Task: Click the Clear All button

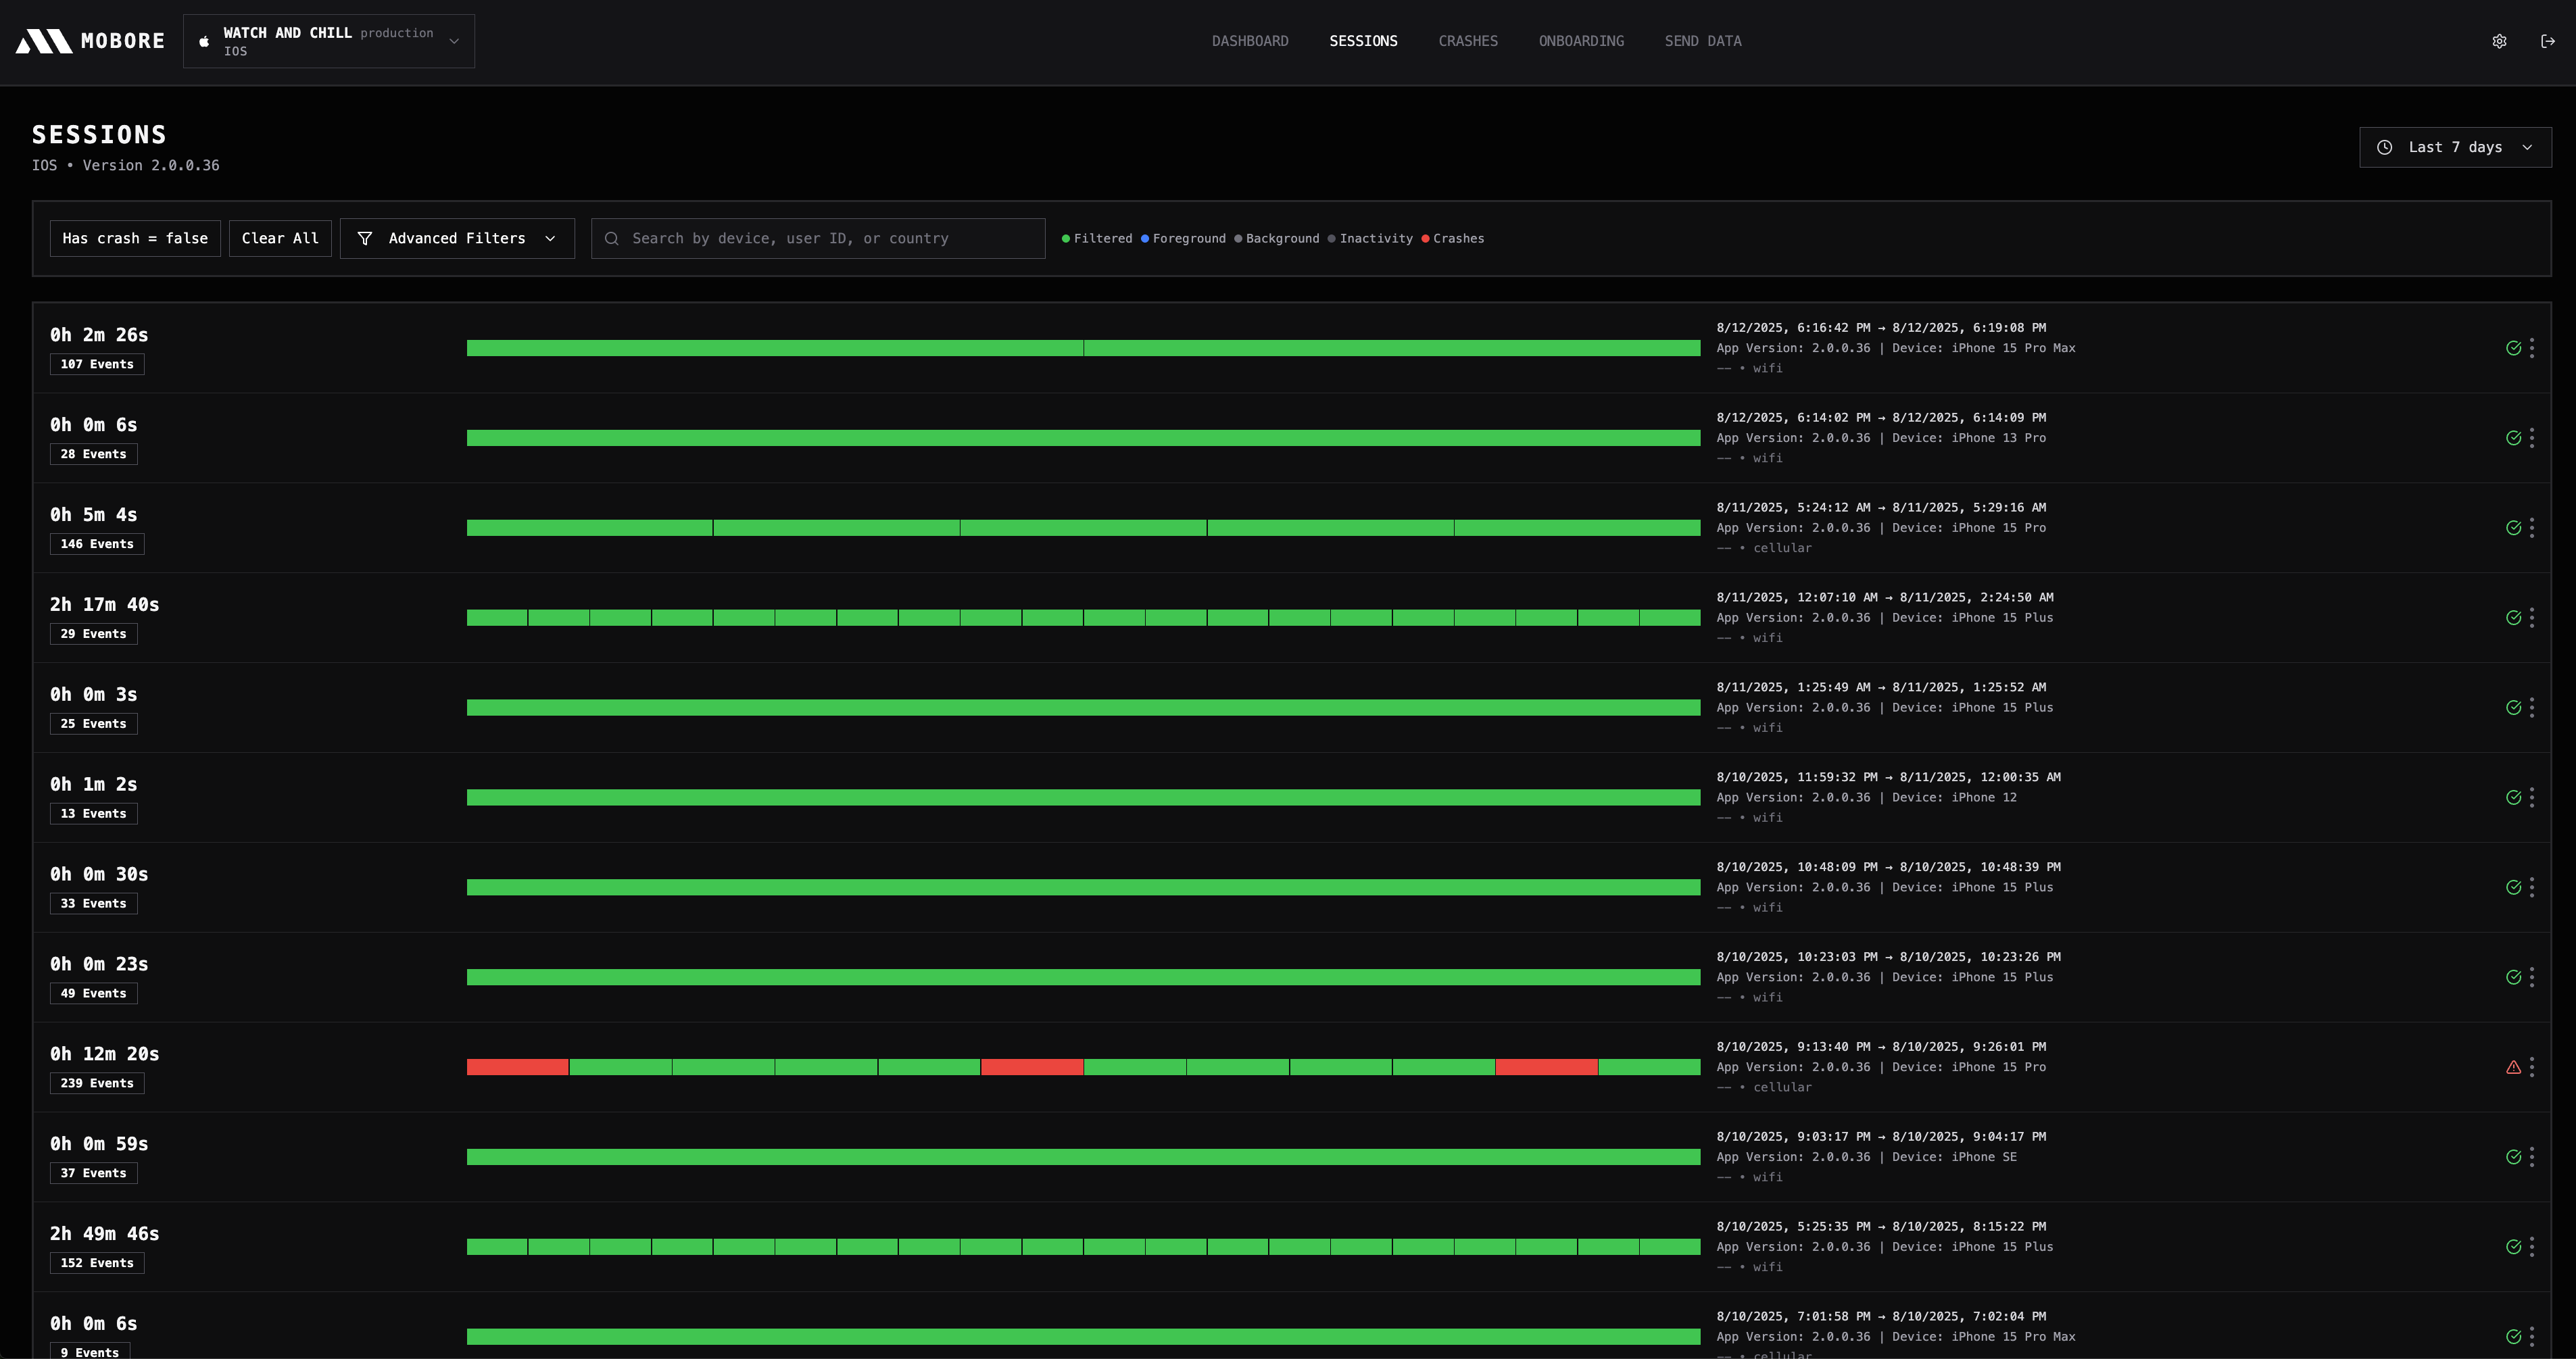Action: [280, 238]
